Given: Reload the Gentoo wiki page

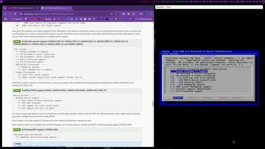Looking at the screenshot, I should (x=15, y=14).
